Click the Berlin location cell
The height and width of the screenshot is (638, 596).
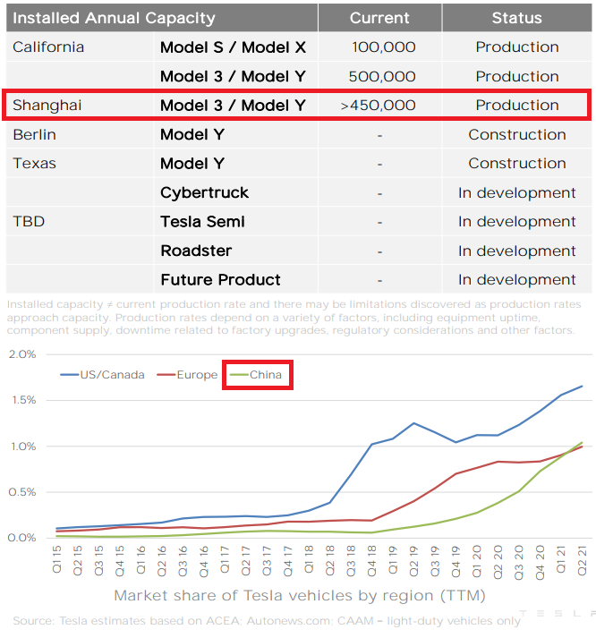pos(34,135)
